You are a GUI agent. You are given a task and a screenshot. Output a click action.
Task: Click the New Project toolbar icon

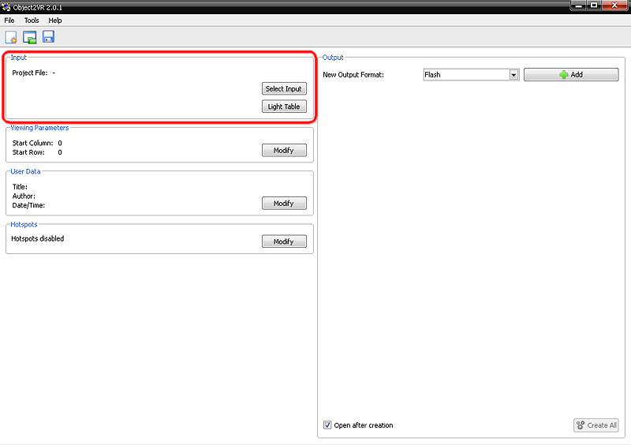click(11, 37)
